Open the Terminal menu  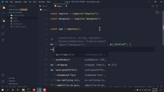point(41,2)
